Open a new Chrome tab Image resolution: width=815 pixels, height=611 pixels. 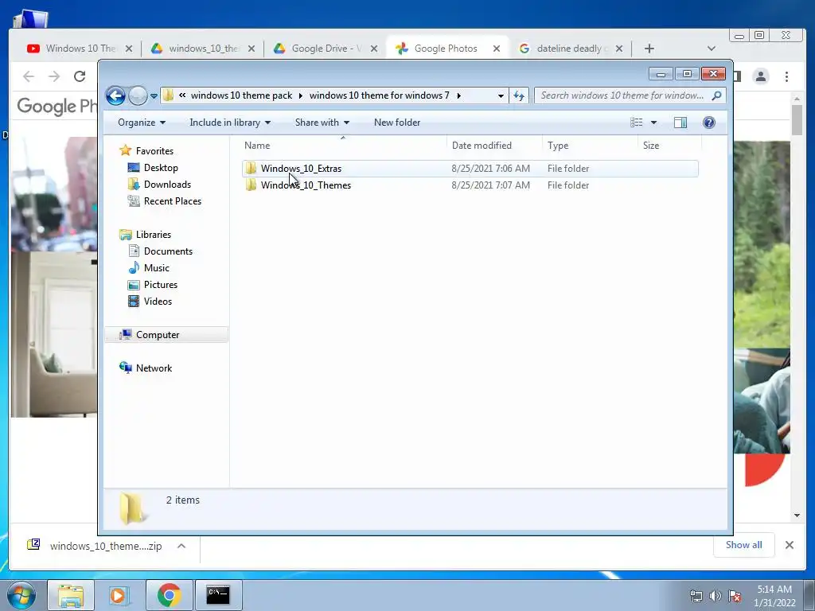pos(649,49)
